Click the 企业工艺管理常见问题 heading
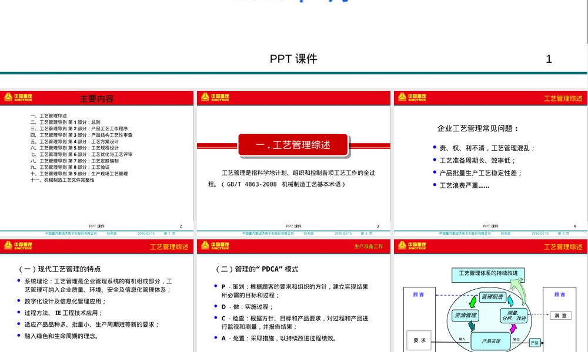This screenshot has width=588, height=352. click(478, 128)
